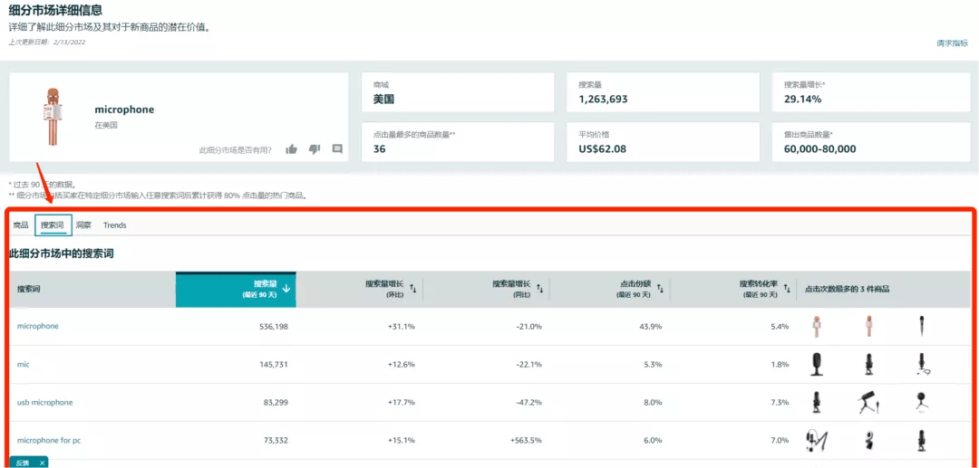Screen dimensions: 979x468
Task: Sort by 搜索量 descending arrow
Action: coord(286,289)
